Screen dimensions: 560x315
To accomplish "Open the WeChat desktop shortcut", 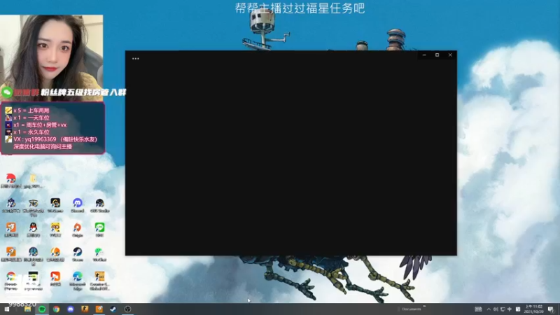I will [x=99, y=255].
